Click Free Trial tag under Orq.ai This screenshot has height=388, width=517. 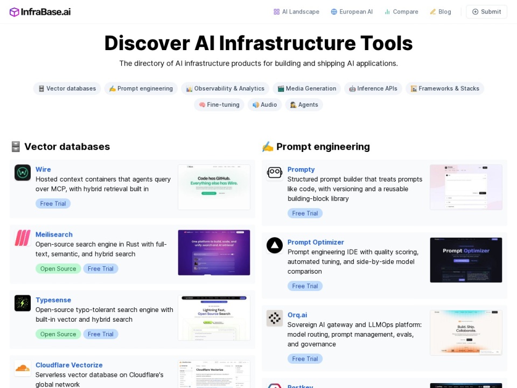coord(305,359)
